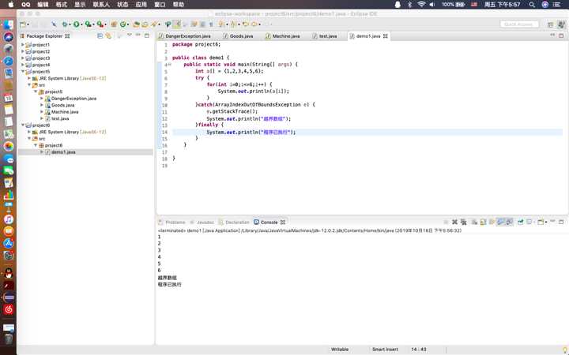The image size is (569, 355).
Task: Open Spotlight search in the menu bar
Action: point(532,5)
